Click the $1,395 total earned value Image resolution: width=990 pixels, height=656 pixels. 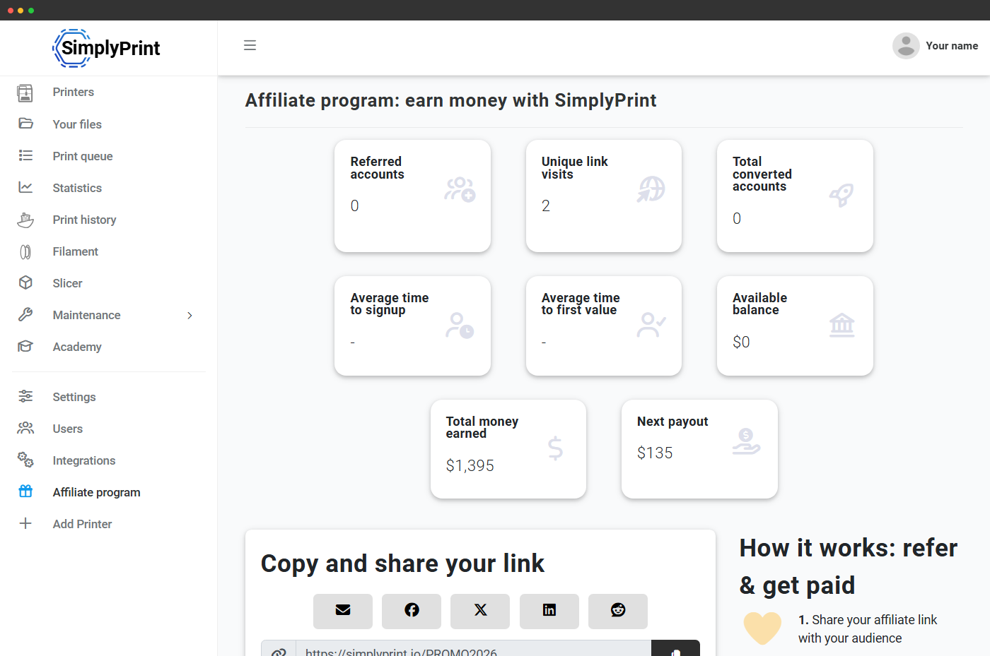pyautogui.click(x=470, y=465)
